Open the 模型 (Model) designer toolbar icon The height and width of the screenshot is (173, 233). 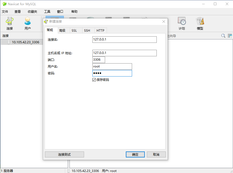(200, 23)
